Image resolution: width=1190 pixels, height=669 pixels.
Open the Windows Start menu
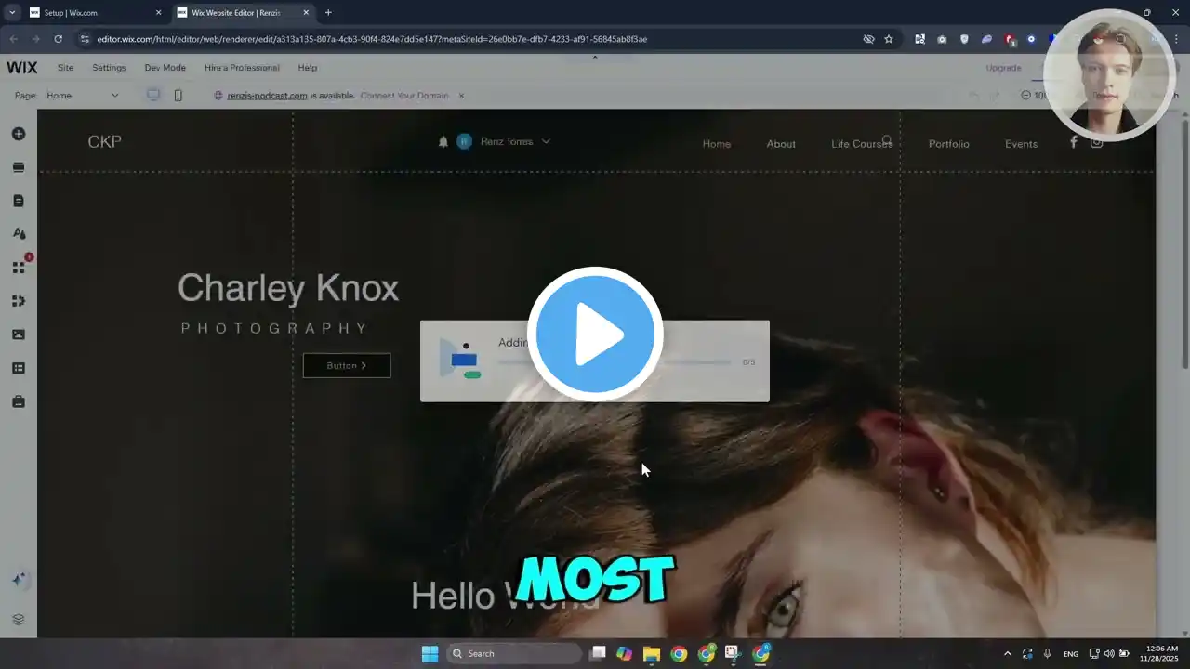tap(430, 653)
